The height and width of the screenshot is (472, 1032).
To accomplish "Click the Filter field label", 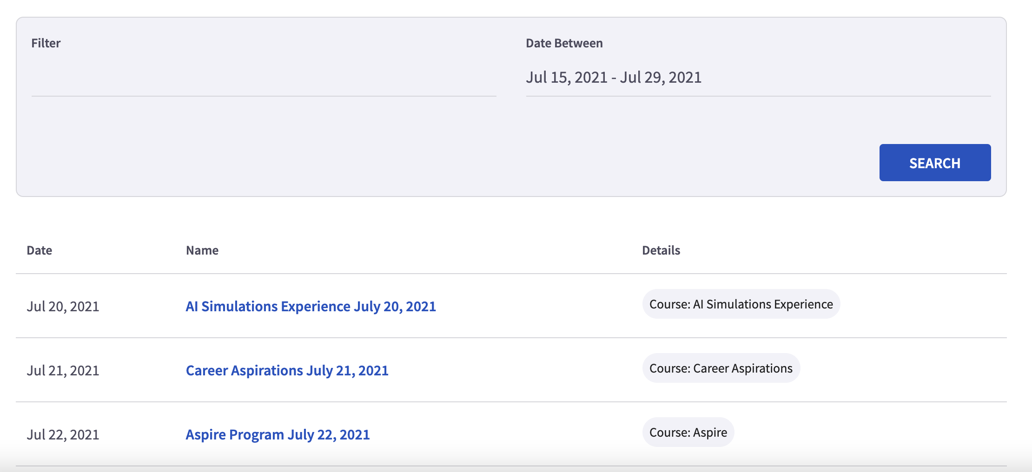I will [46, 43].
